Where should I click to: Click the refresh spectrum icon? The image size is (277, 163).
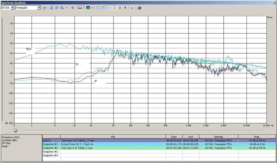[52, 7]
